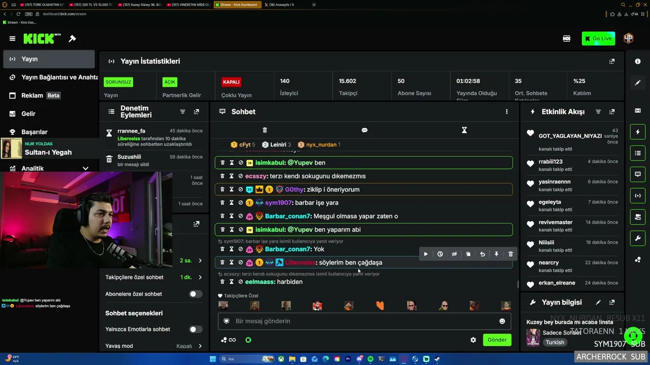Open Sohbet panel three-dot menu
Image resolution: width=650 pixels, height=365 pixels.
point(506,112)
